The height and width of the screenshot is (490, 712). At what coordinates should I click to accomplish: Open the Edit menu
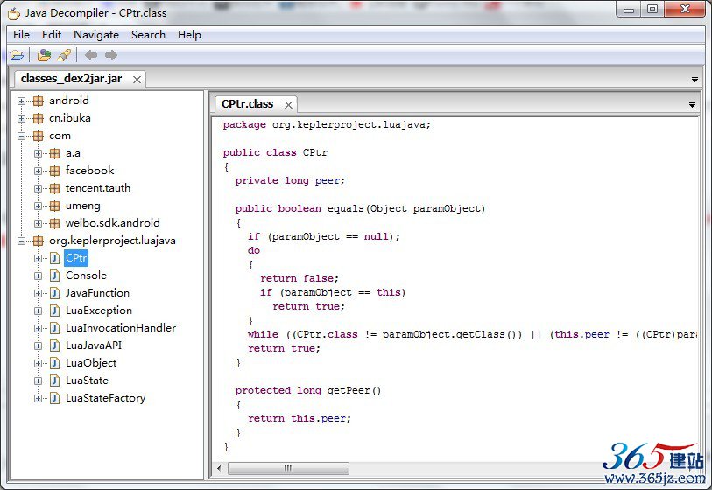[52, 35]
